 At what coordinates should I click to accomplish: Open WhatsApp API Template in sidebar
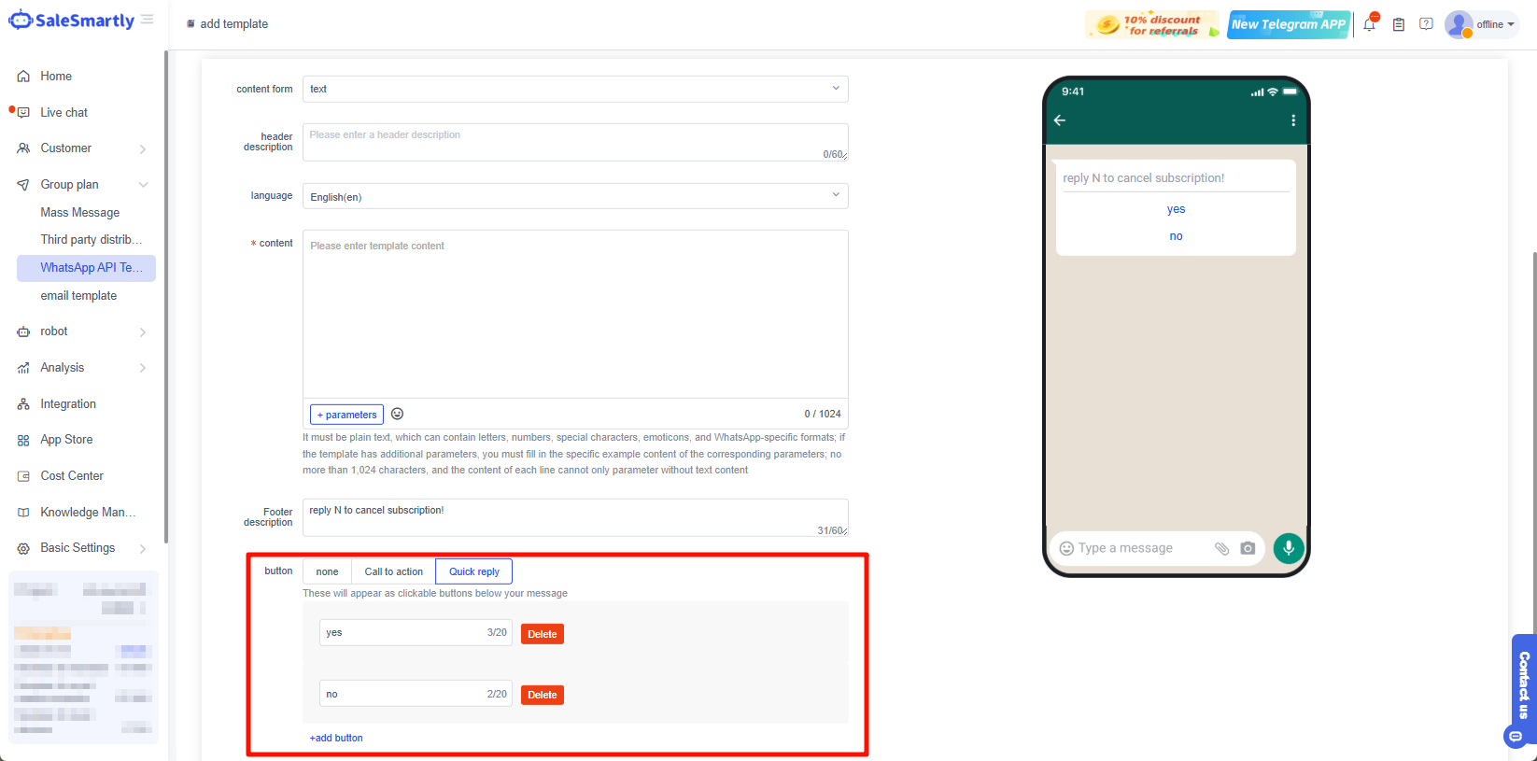(86, 268)
